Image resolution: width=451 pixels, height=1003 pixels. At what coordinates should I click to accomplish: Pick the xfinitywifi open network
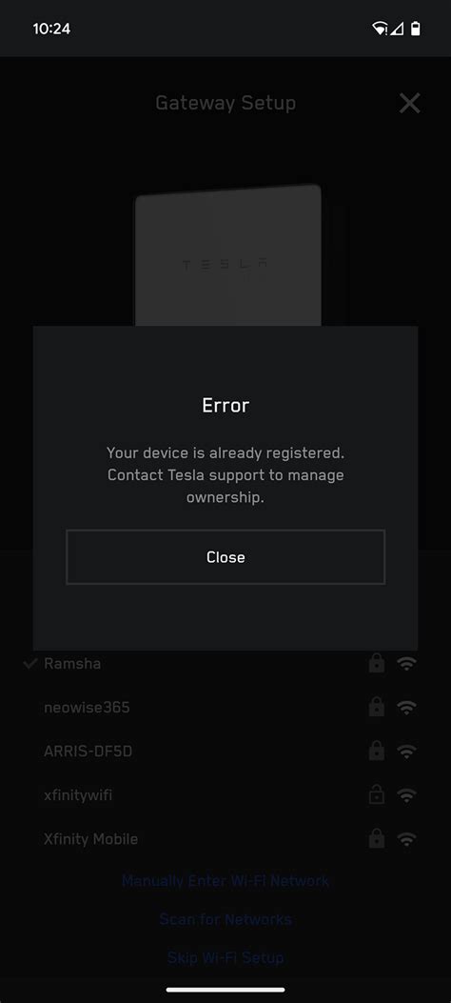tap(225, 795)
